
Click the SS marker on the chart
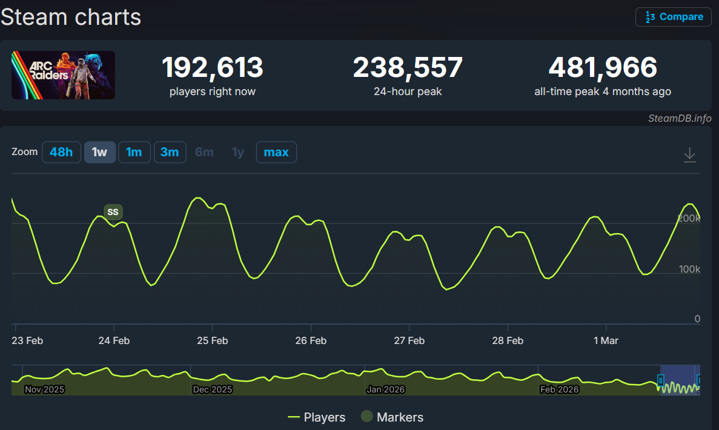pyautogui.click(x=113, y=212)
